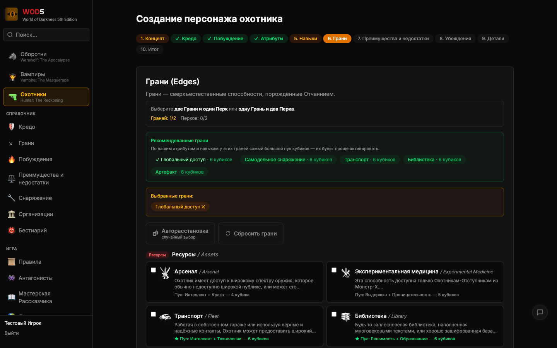Viewport: 557px width, 348px height.
Task: Remove Глобальный доступ with its X icon
Action: (x=203, y=207)
